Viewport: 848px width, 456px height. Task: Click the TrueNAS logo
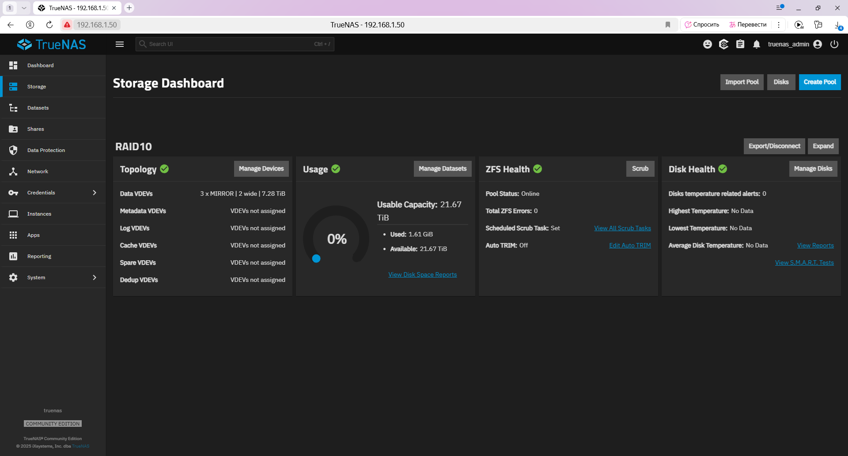coord(52,44)
